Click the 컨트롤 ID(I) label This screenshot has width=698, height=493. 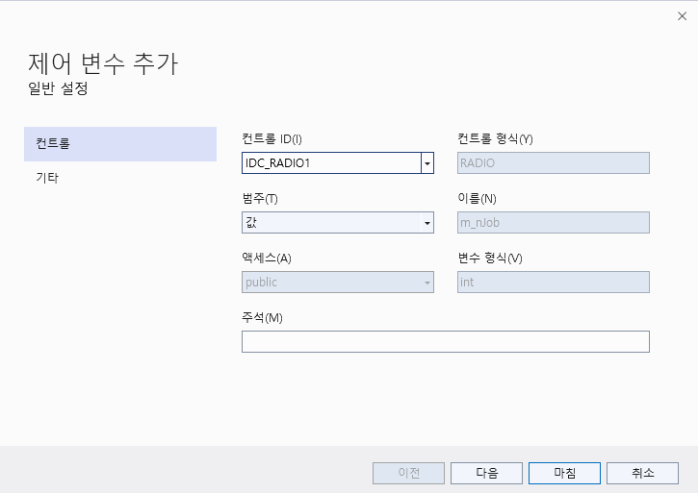tap(271, 139)
